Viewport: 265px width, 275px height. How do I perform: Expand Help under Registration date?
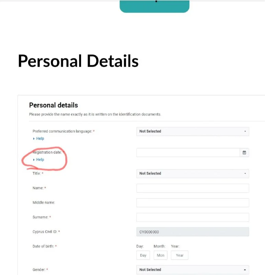pyautogui.click(x=40, y=160)
